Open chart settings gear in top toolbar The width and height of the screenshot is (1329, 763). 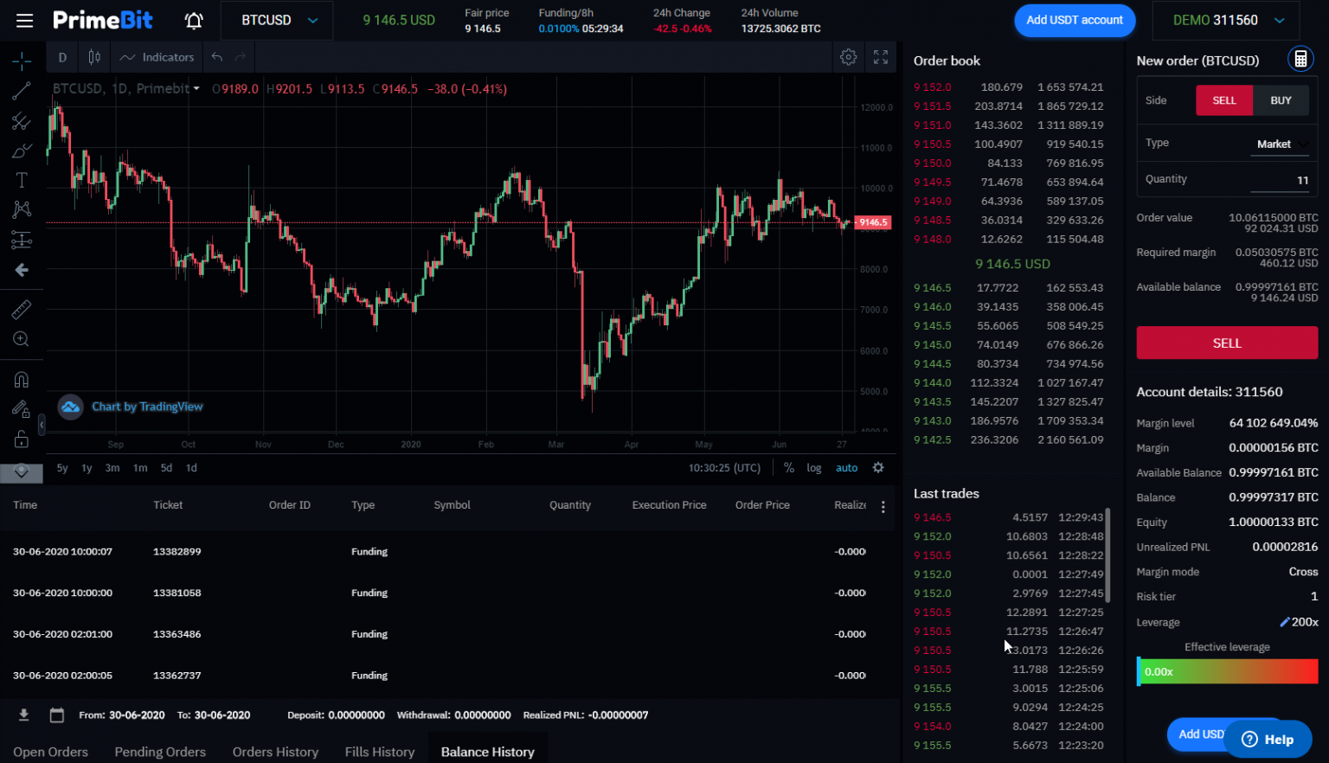tap(849, 57)
